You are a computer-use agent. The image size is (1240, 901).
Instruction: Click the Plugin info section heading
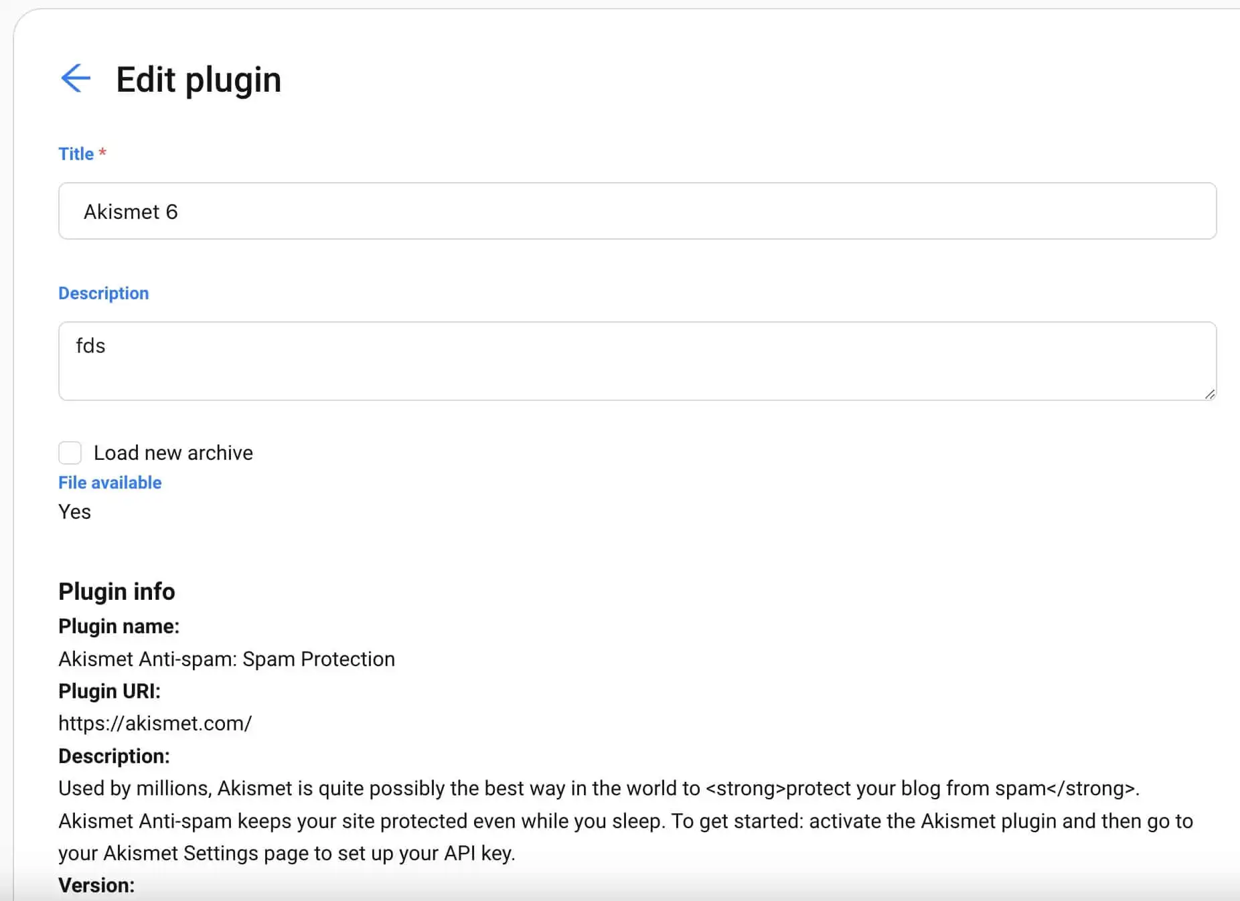click(117, 591)
